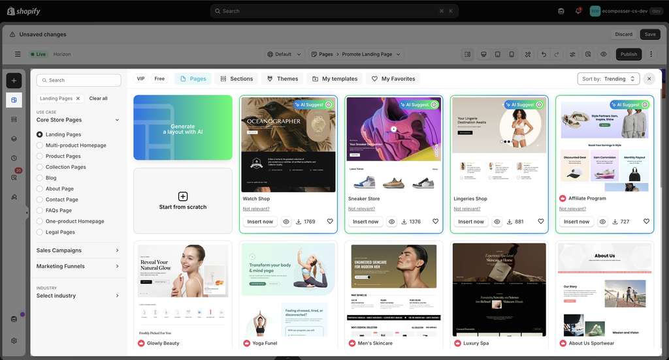Open the history clock icon in left sidebar

point(14,158)
